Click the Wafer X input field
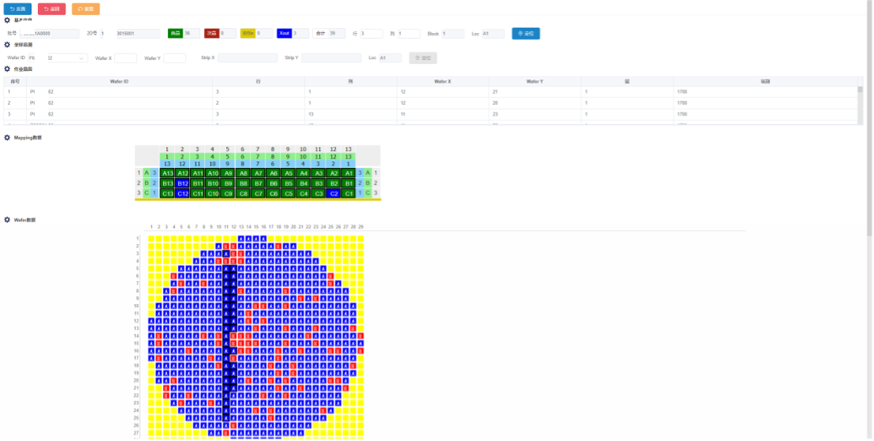Image resolution: width=874 pixels, height=441 pixels. [125, 58]
